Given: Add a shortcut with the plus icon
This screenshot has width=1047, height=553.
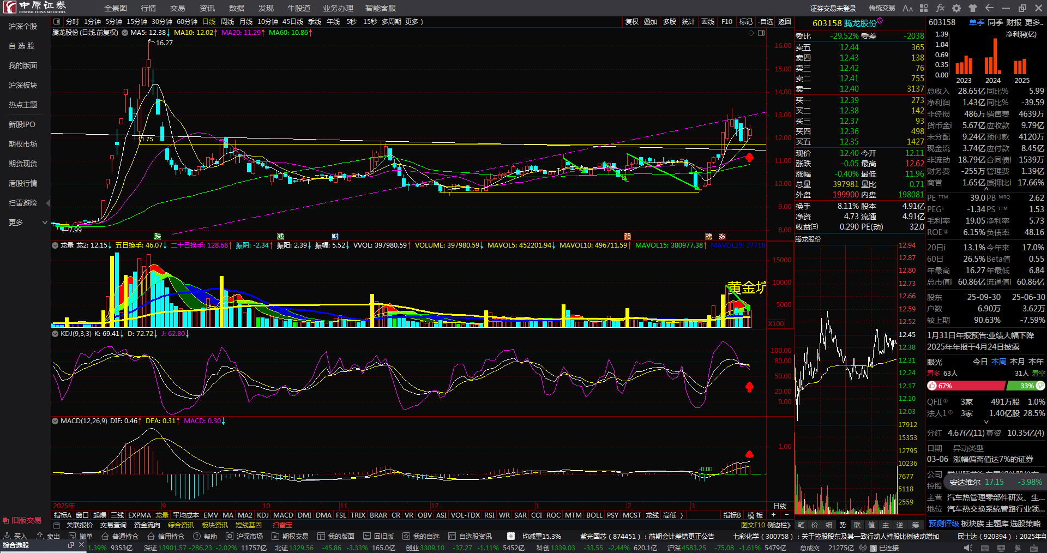Looking at the screenshot, I should [511, 536].
